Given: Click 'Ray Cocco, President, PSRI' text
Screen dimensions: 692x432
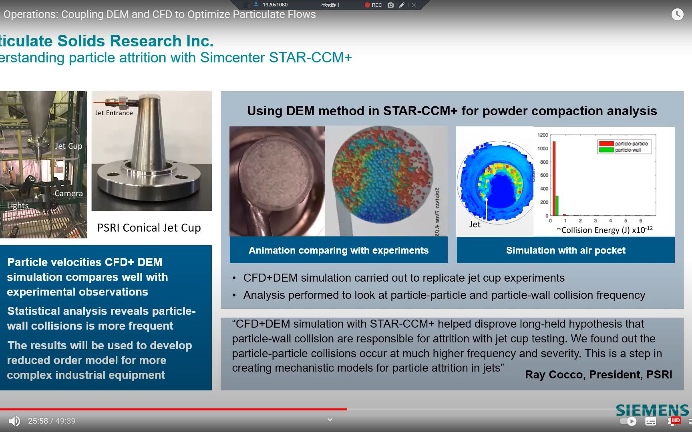Looking at the screenshot, I should point(598,374).
